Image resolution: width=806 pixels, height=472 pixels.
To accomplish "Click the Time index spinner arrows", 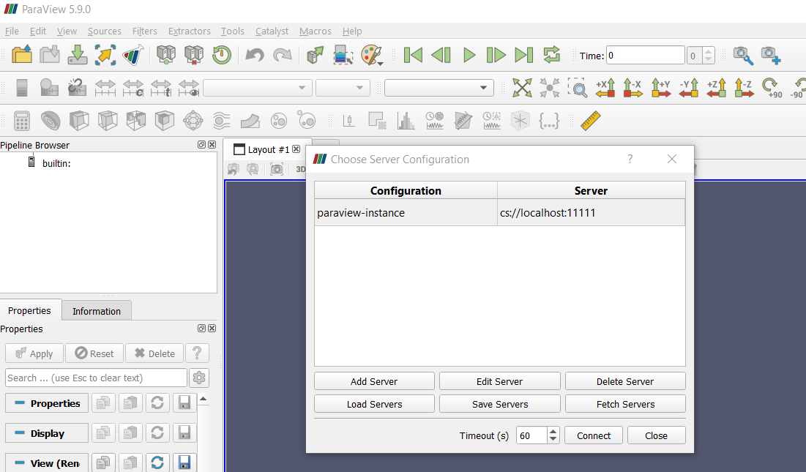I will click(x=709, y=55).
